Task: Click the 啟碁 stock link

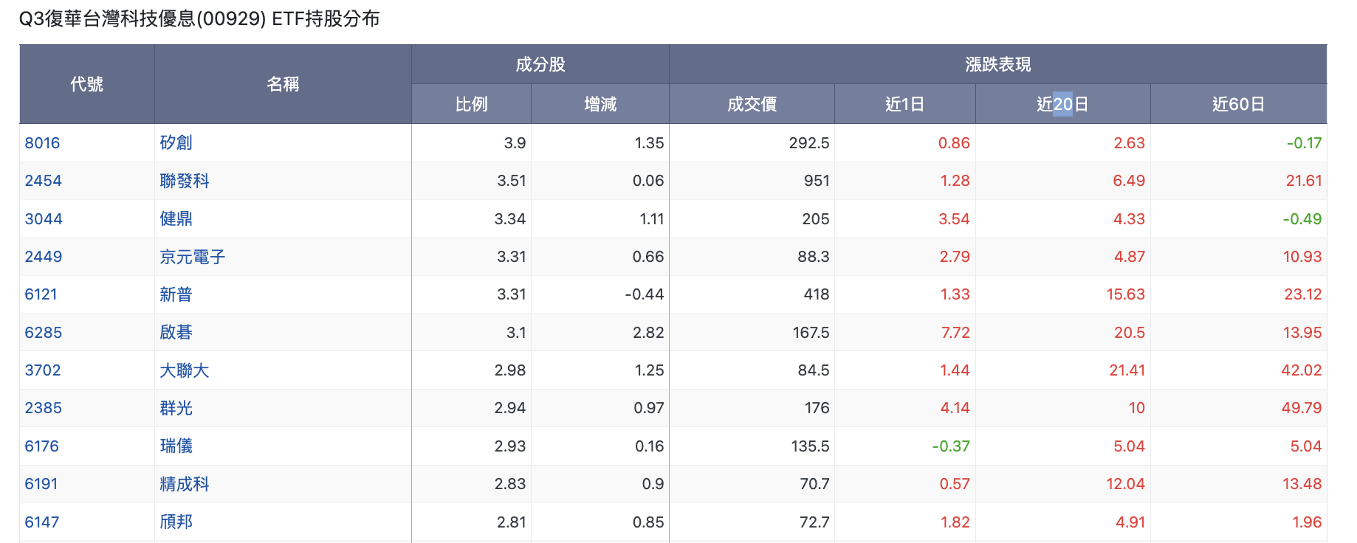Action: (176, 333)
